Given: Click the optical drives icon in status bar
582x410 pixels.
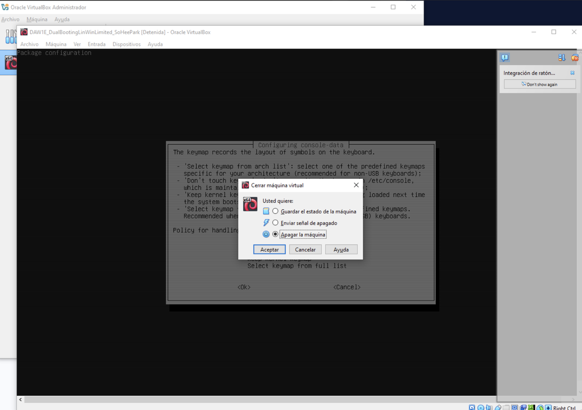Looking at the screenshot, I should tap(480, 407).
